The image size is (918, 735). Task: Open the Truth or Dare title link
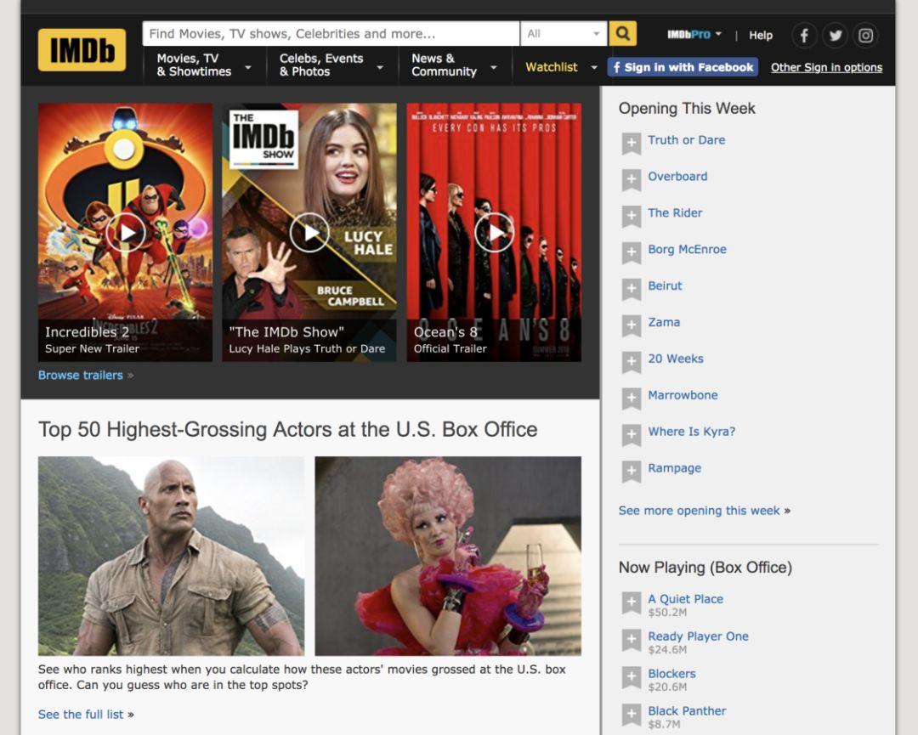[x=686, y=140]
